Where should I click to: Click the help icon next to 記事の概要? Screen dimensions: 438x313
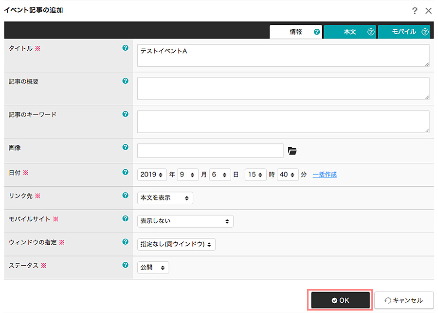coord(126,81)
